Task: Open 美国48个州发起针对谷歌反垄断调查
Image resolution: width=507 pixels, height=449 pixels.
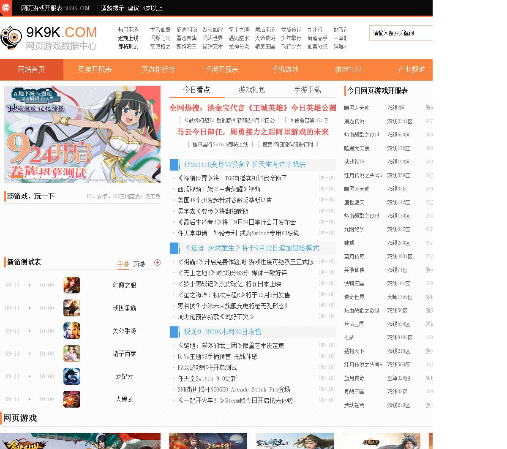Action: [225, 200]
